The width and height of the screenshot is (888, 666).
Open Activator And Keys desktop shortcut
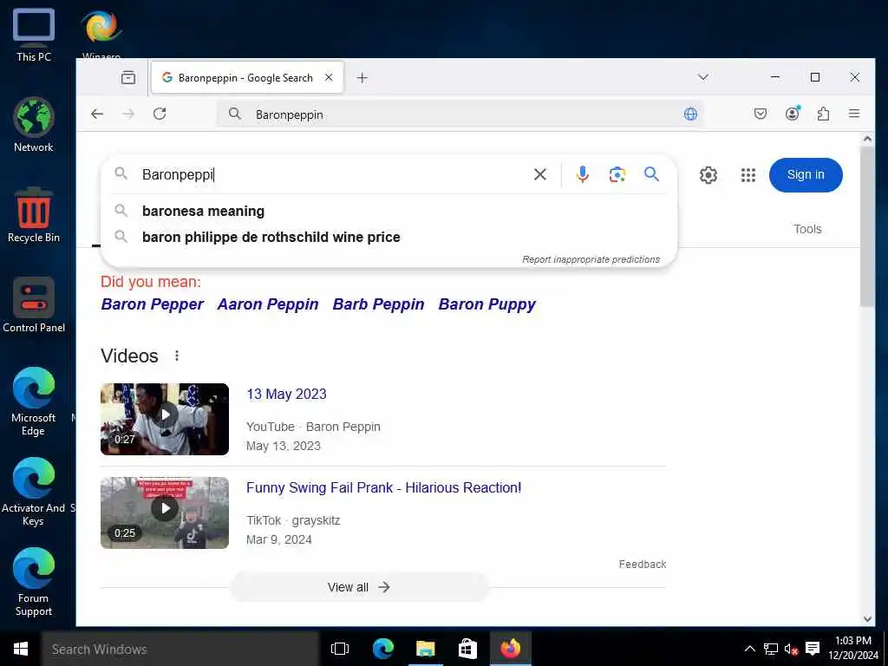coord(34,493)
